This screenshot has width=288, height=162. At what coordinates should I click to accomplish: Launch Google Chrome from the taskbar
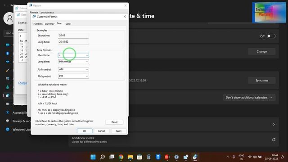121,157
